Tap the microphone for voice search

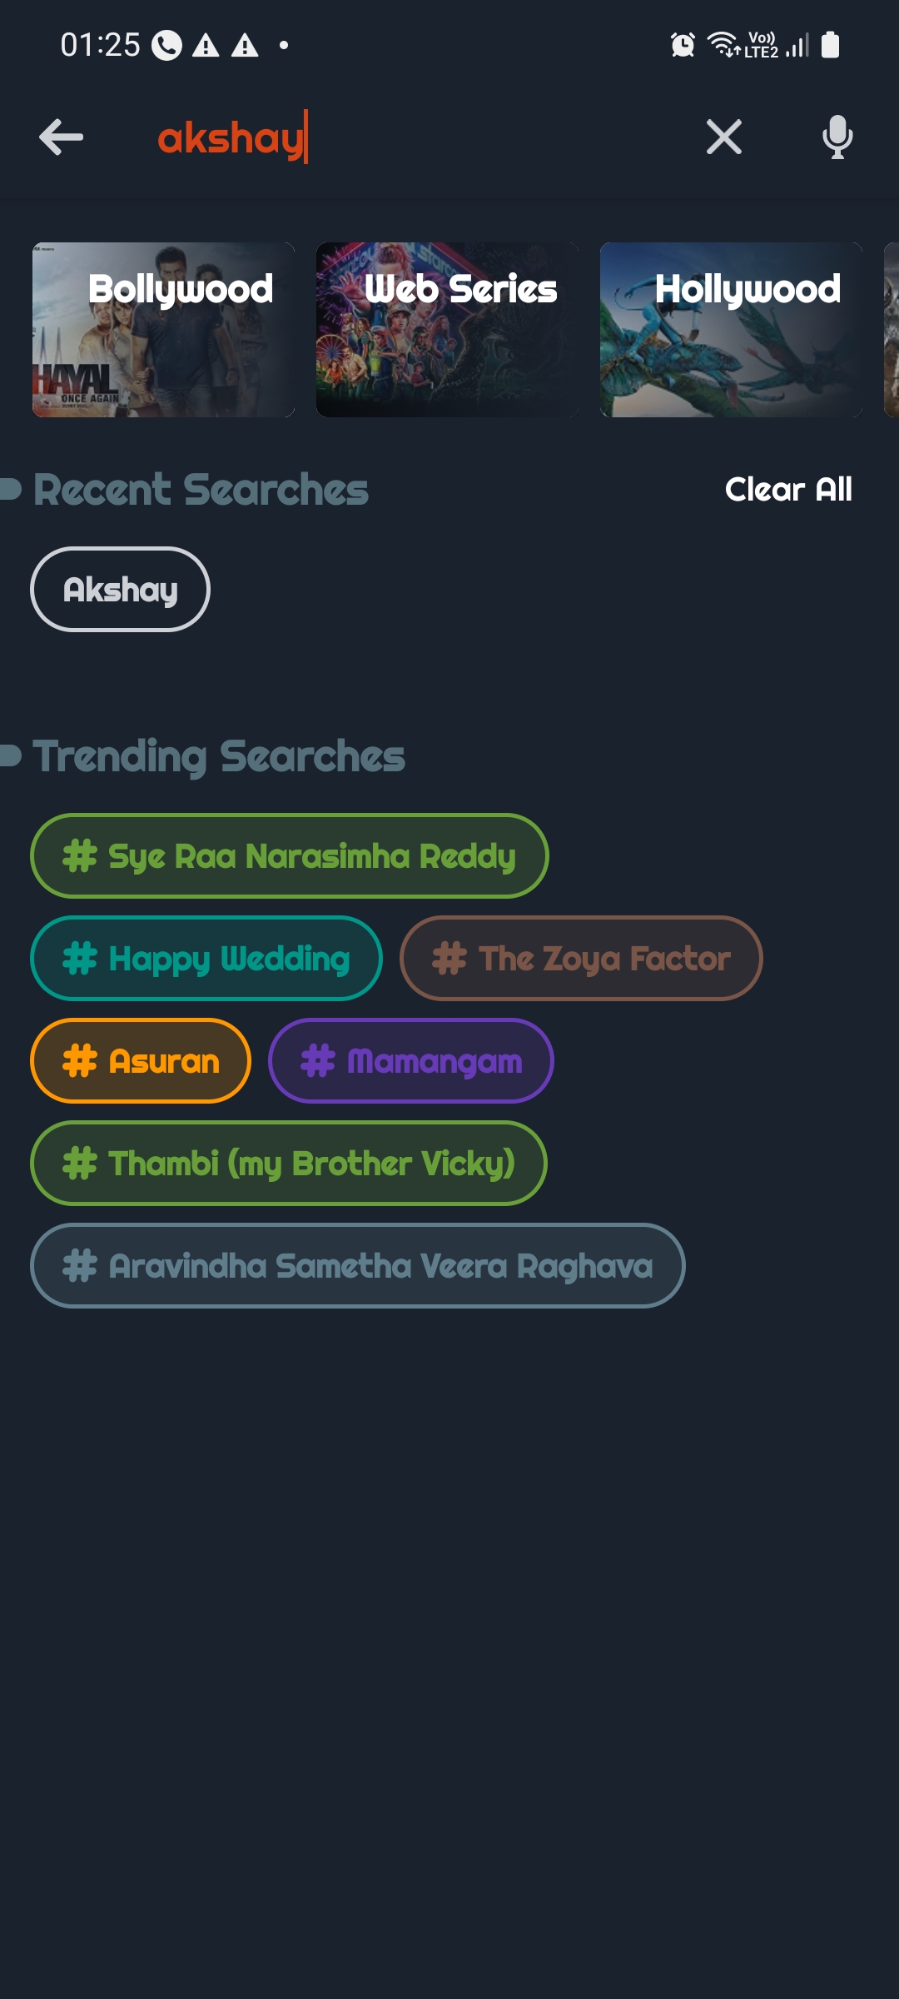(837, 137)
